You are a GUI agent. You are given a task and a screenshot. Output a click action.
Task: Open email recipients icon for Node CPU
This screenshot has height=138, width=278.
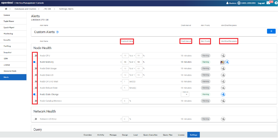[x=223, y=56]
